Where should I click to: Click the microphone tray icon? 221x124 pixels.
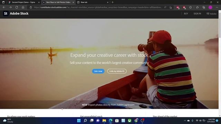(x=192, y=121)
